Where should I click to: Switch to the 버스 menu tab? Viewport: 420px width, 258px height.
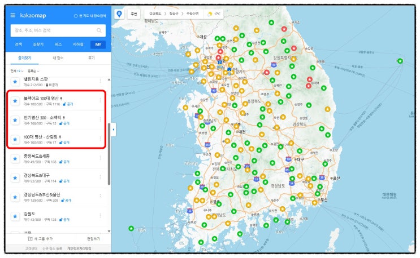pos(58,45)
